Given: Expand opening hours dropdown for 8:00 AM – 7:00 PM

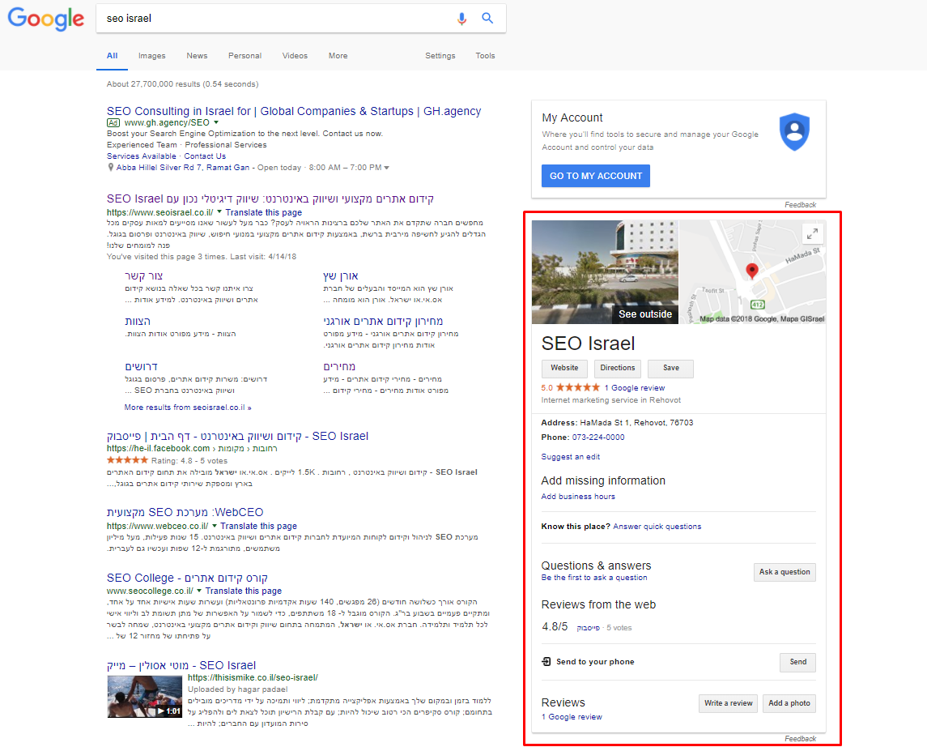Looking at the screenshot, I should tap(387, 168).
